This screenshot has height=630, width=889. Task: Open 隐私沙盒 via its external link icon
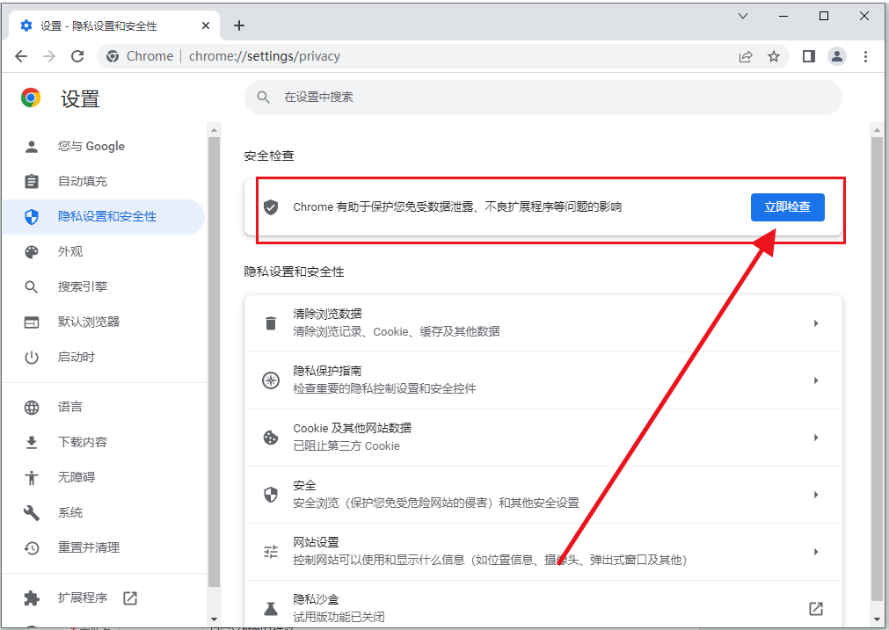(x=815, y=608)
